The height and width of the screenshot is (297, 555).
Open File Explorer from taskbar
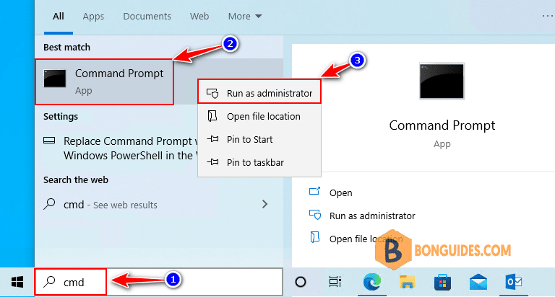tap(407, 282)
